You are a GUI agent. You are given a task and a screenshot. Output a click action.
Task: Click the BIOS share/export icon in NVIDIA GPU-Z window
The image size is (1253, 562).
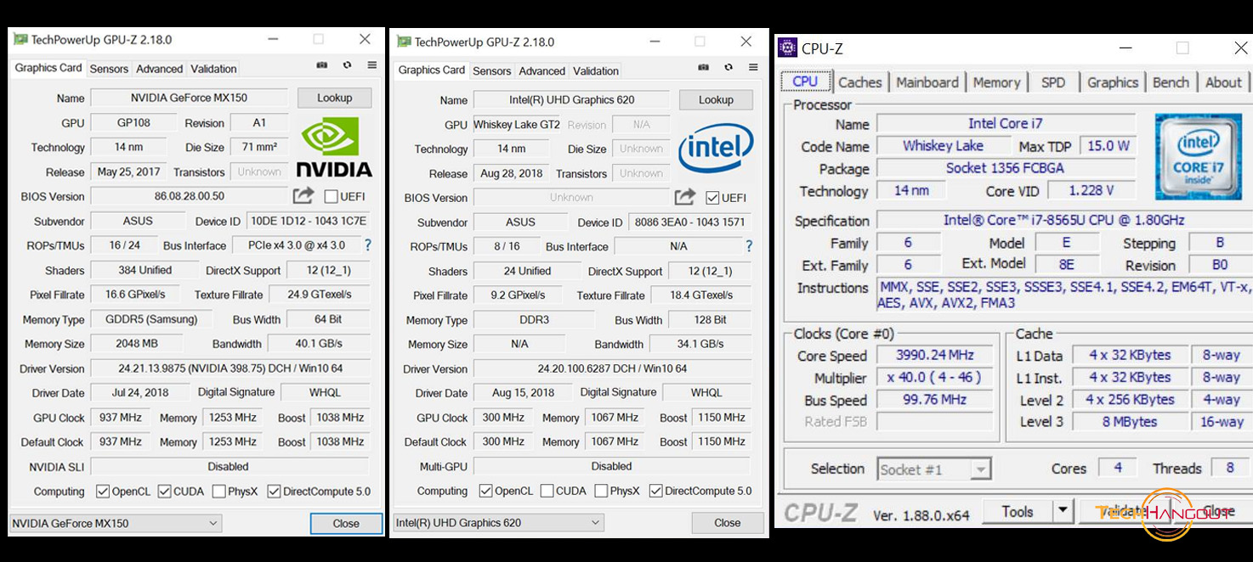303,196
